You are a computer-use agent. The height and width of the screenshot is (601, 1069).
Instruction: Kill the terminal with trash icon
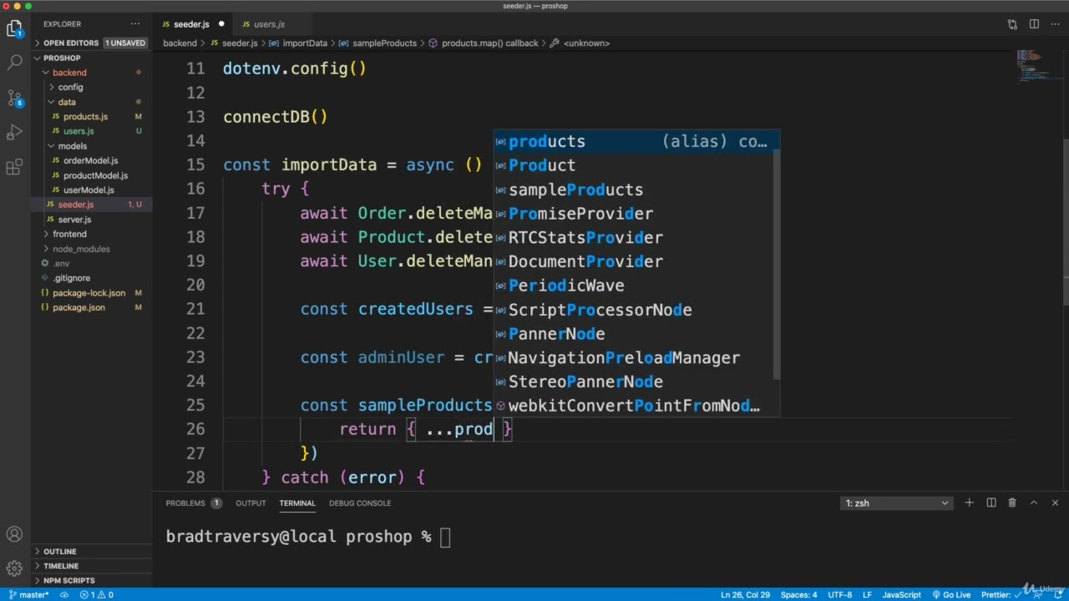[x=1012, y=503]
